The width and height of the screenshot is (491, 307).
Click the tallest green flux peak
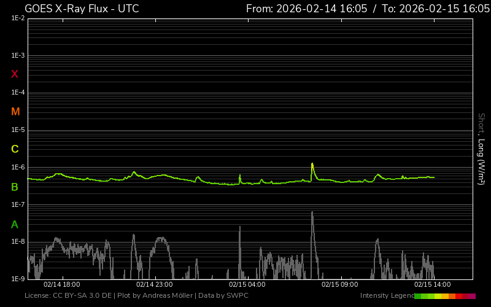312,165
